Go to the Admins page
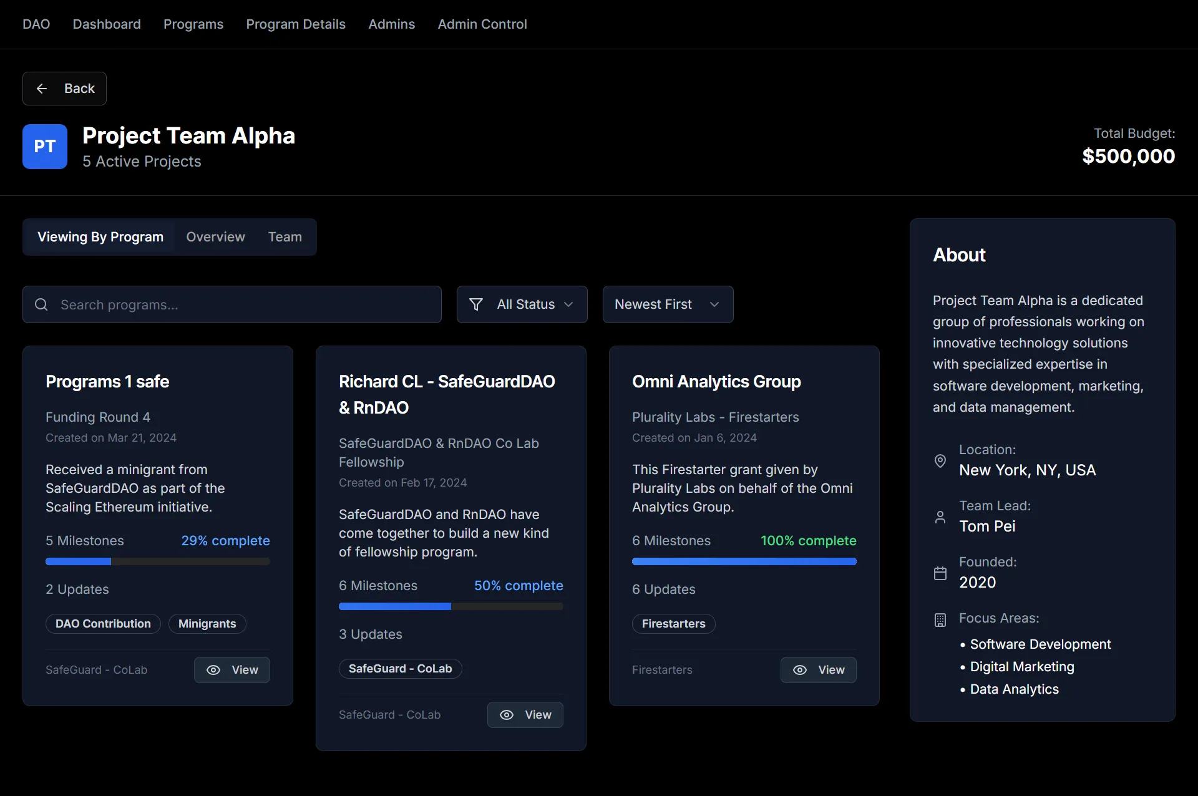 click(x=391, y=24)
